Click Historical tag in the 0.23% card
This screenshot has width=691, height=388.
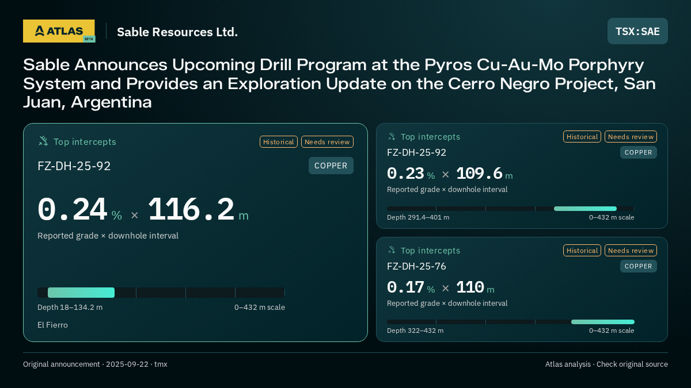point(582,137)
